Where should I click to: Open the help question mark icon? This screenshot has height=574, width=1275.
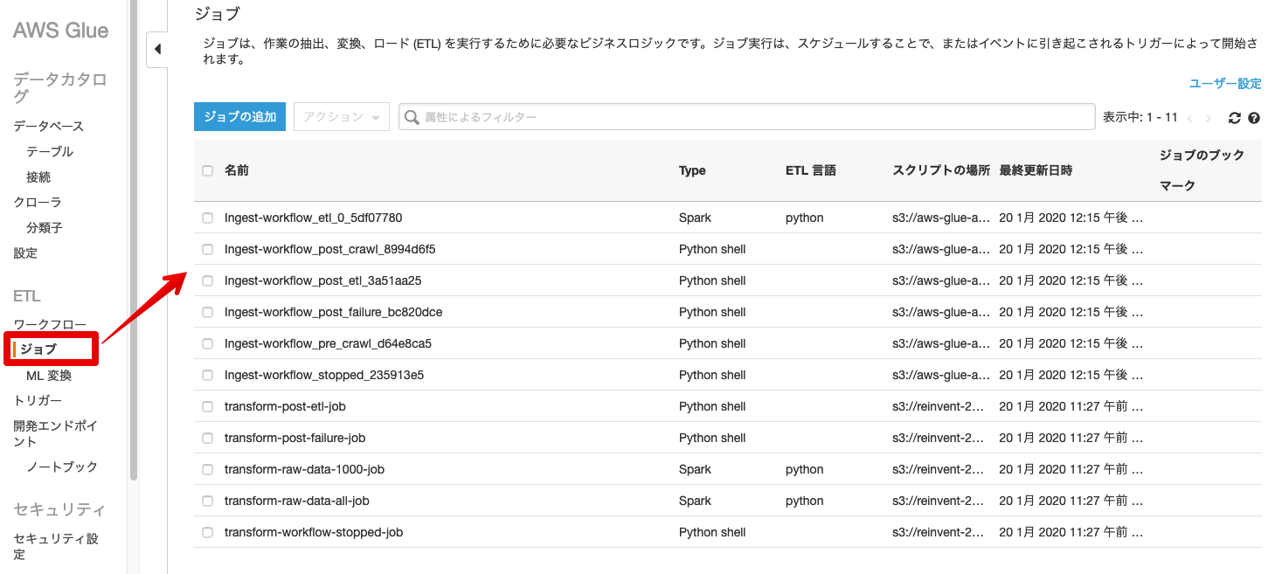click(1254, 118)
